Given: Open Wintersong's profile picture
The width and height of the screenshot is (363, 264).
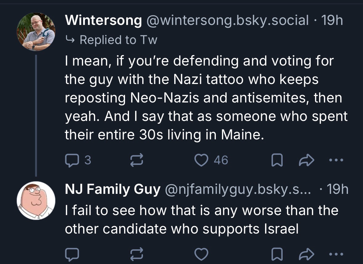Looking at the screenshot, I should [x=36, y=32].
